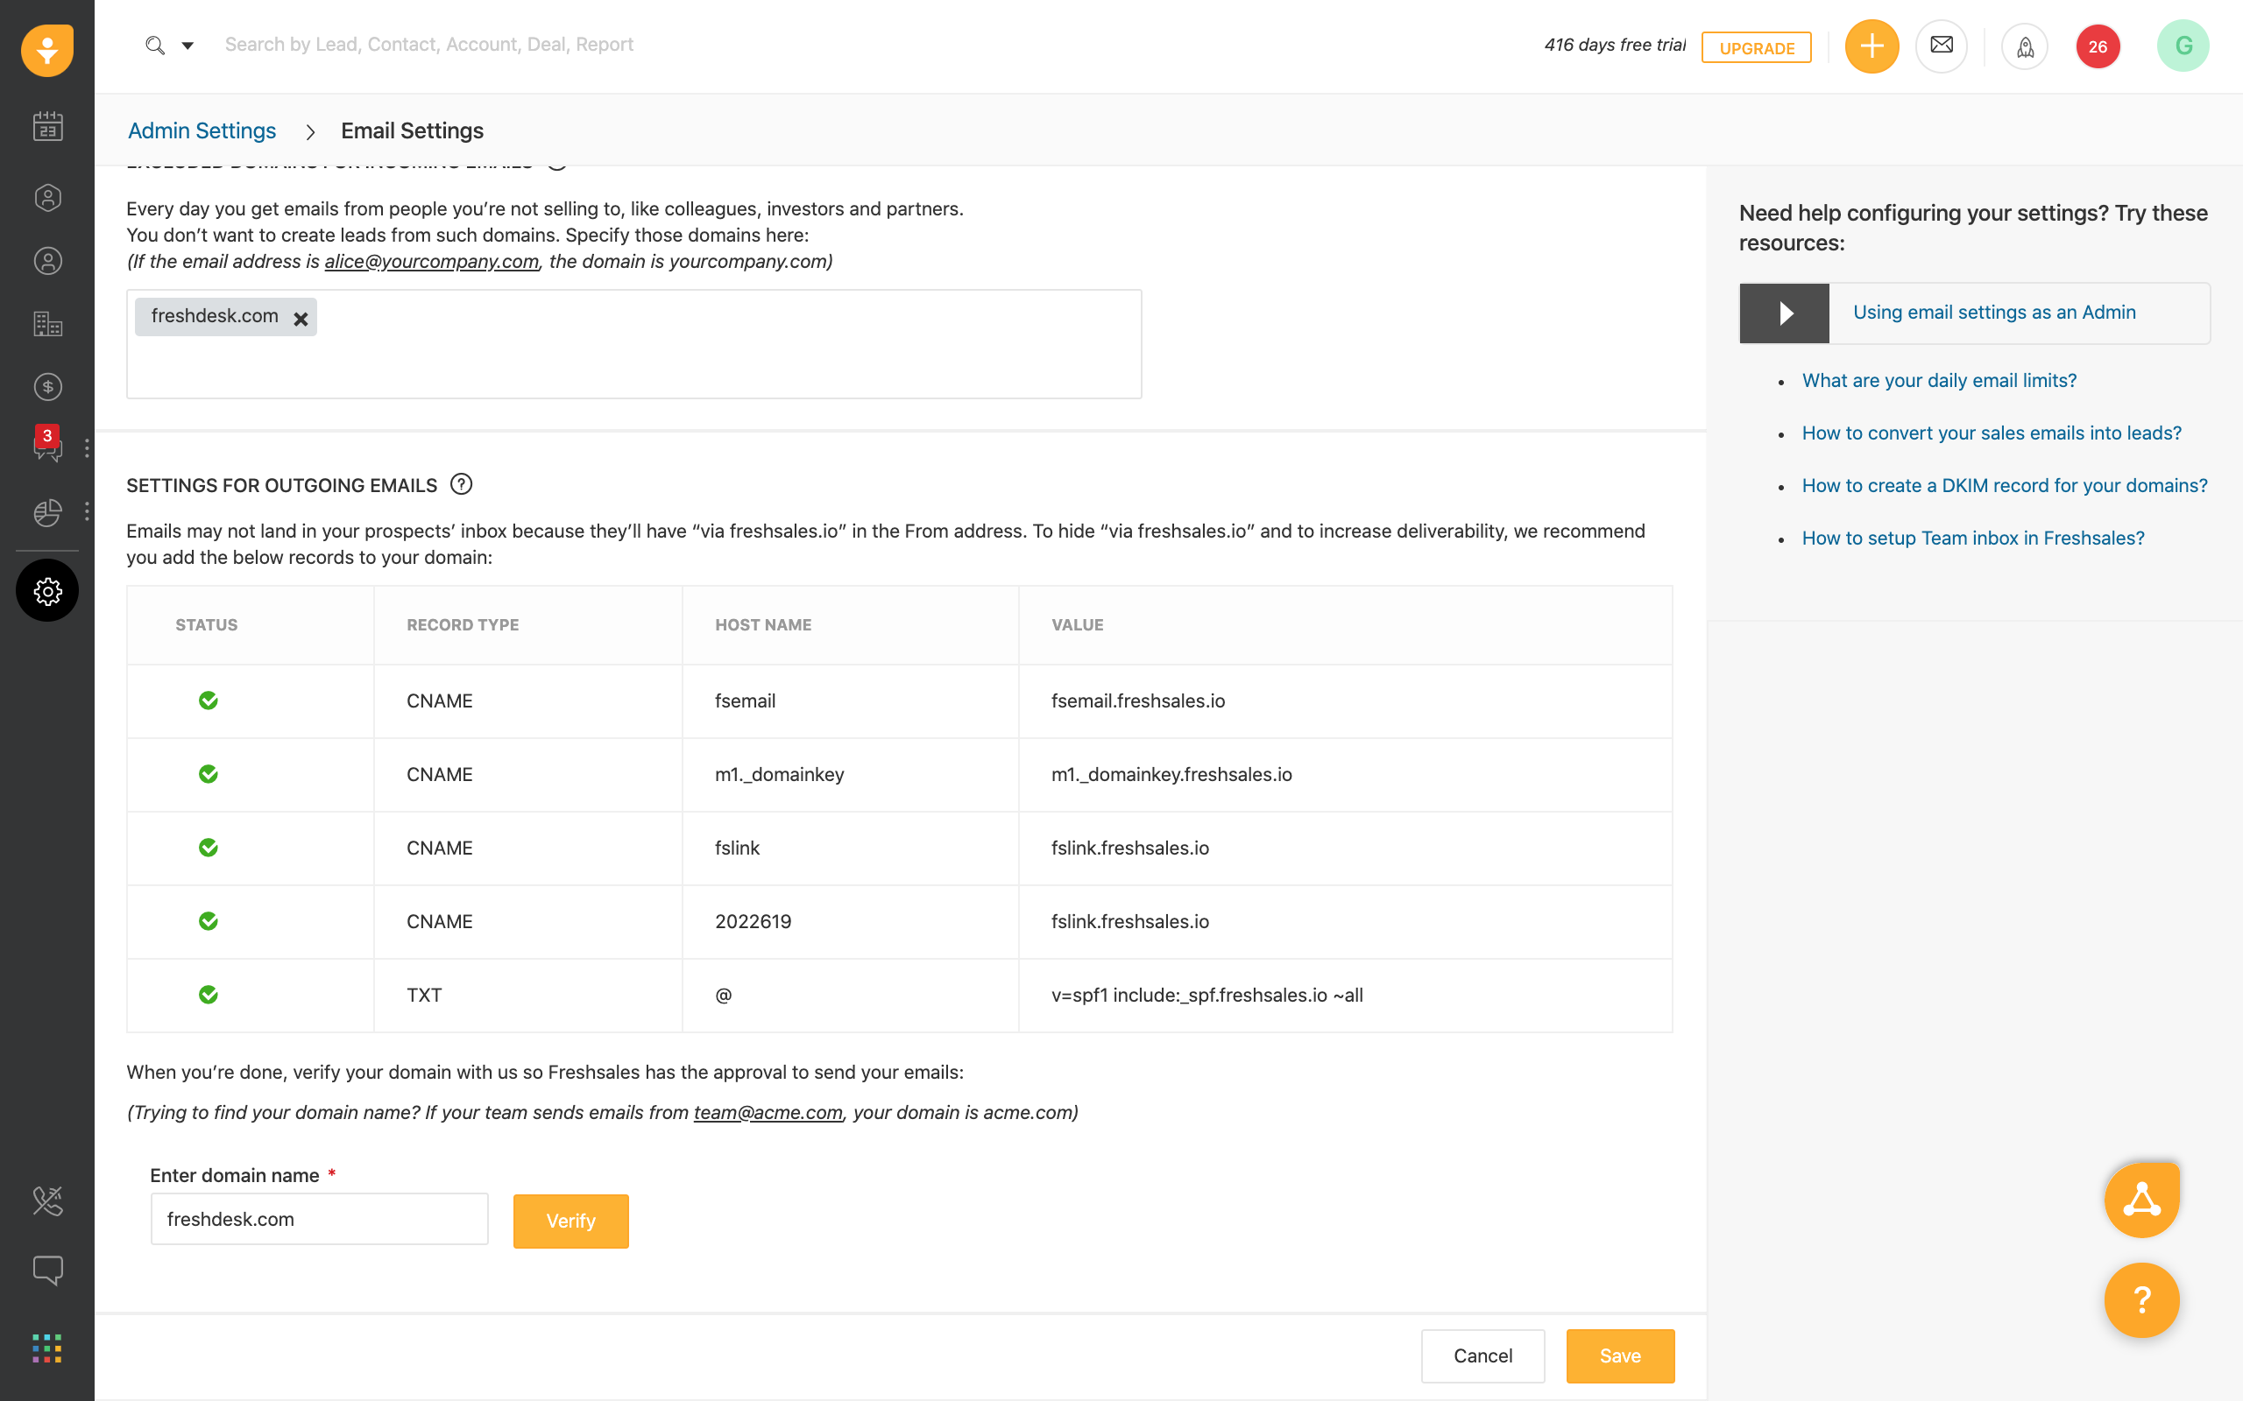This screenshot has height=1401, width=2243.
Task: Open Accounts building icon in sidebar
Action: point(47,323)
